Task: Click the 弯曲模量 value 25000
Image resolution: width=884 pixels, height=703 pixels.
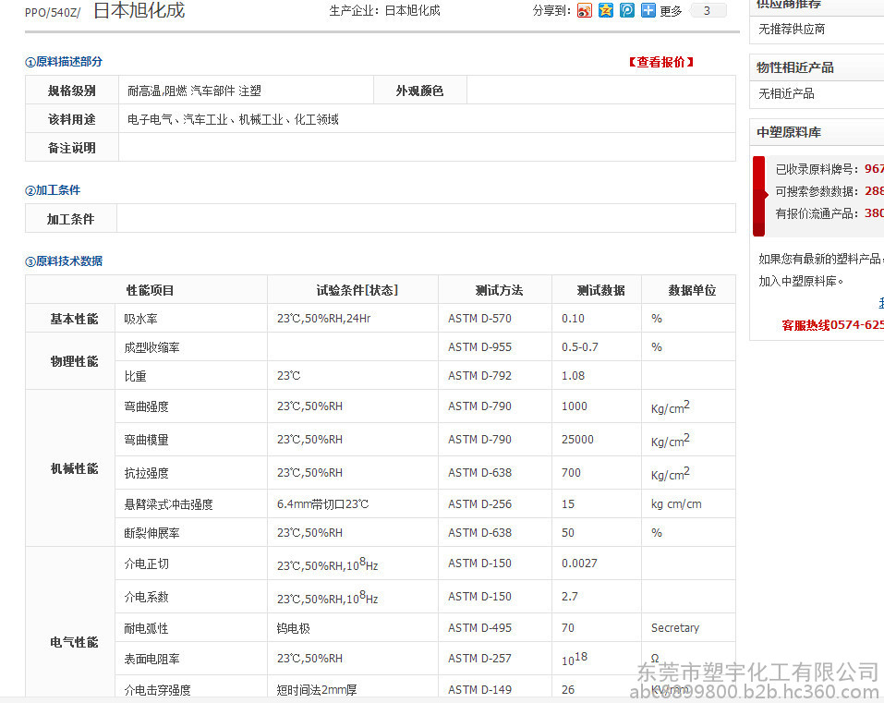Action: point(578,439)
